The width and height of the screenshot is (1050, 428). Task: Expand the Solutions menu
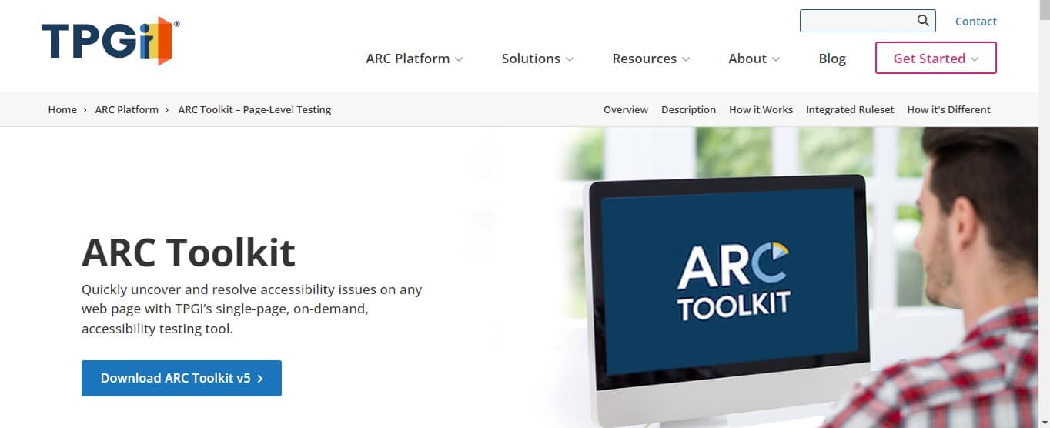pyautogui.click(x=537, y=59)
